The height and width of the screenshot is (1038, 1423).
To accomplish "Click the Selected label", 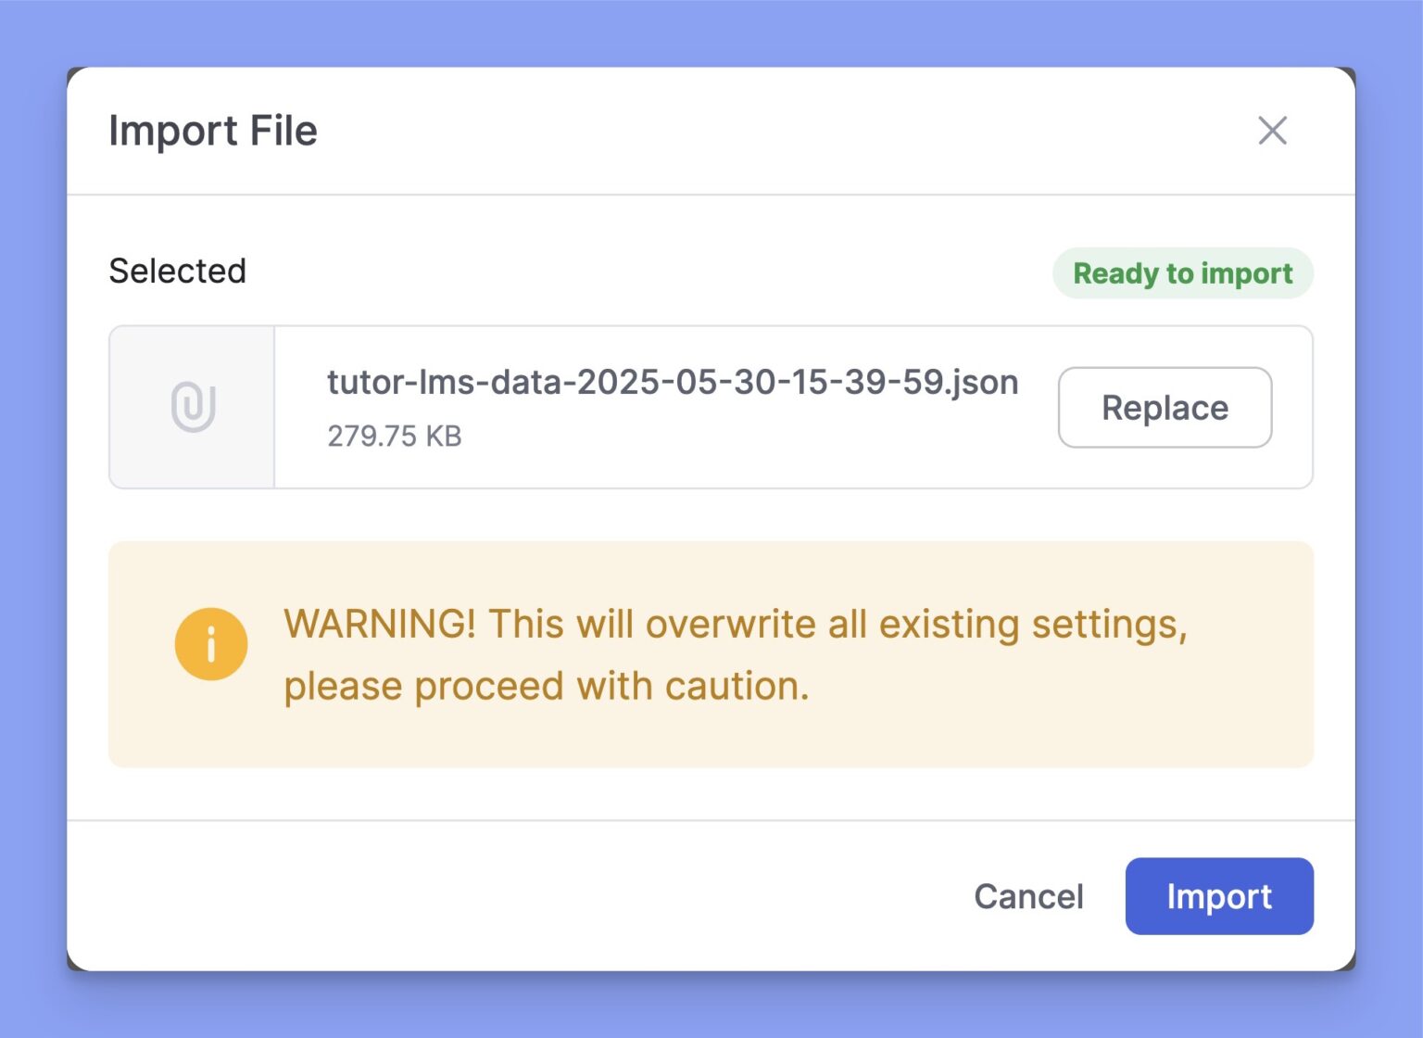I will [177, 271].
